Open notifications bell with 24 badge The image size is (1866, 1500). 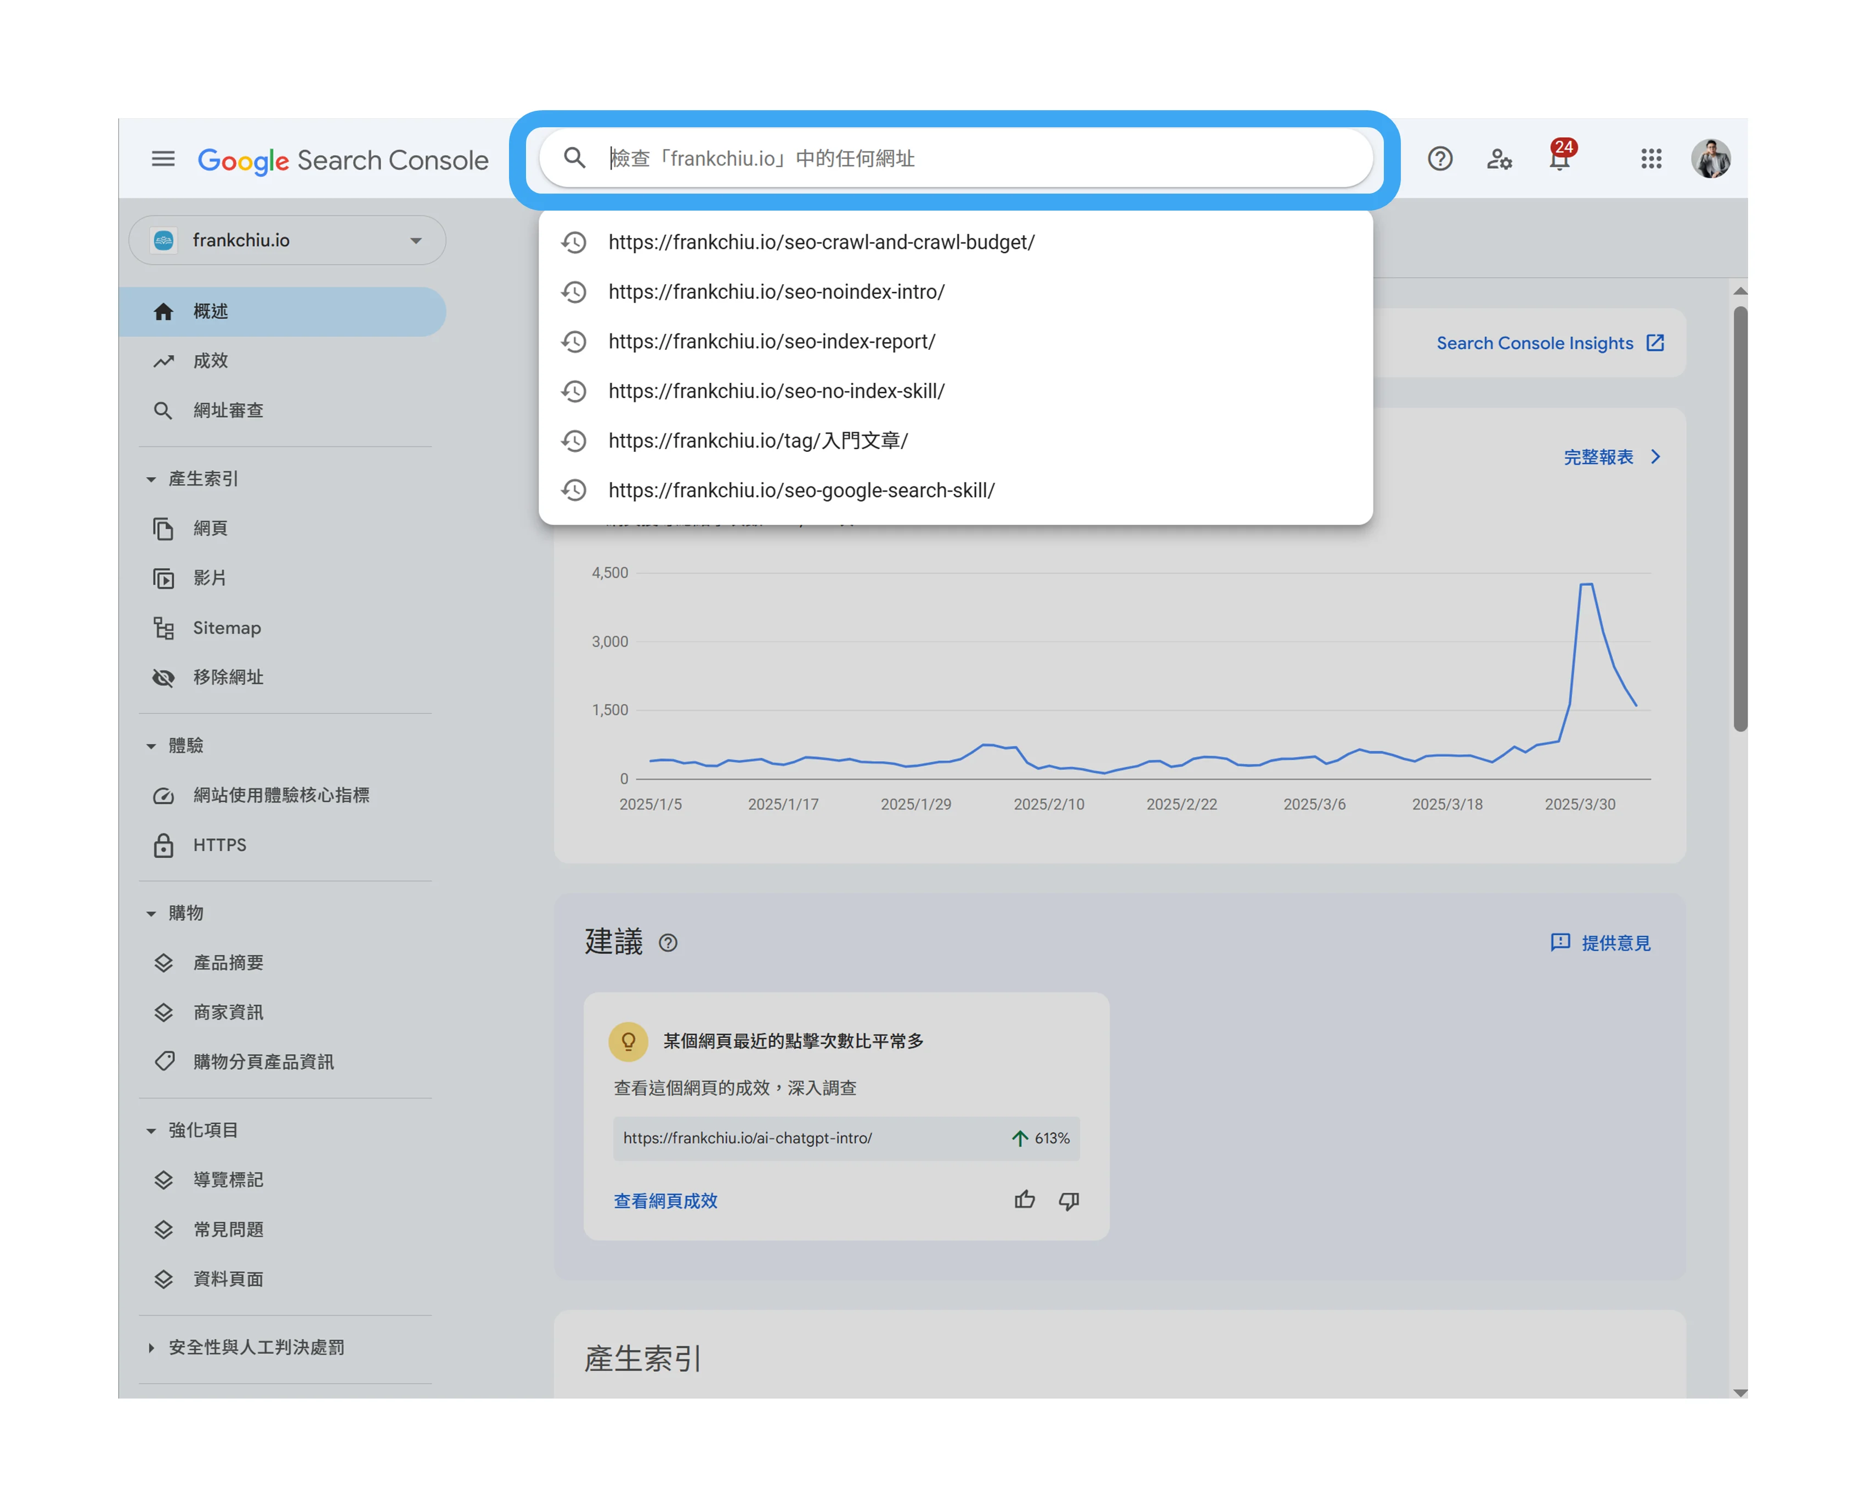point(1559,159)
